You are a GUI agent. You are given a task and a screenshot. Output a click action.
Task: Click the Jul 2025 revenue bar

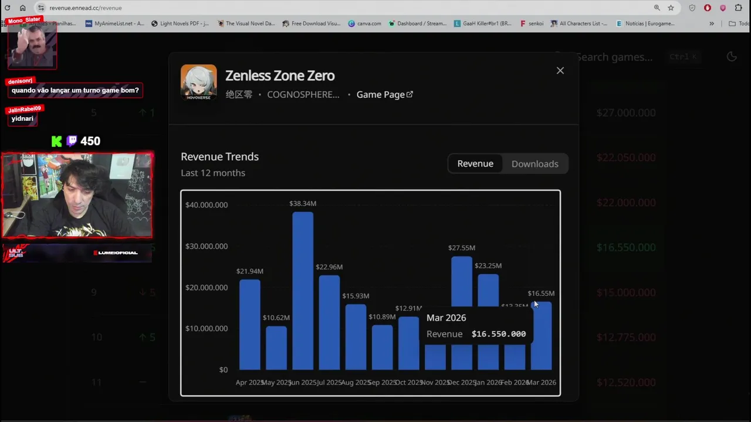click(x=329, y=322)
